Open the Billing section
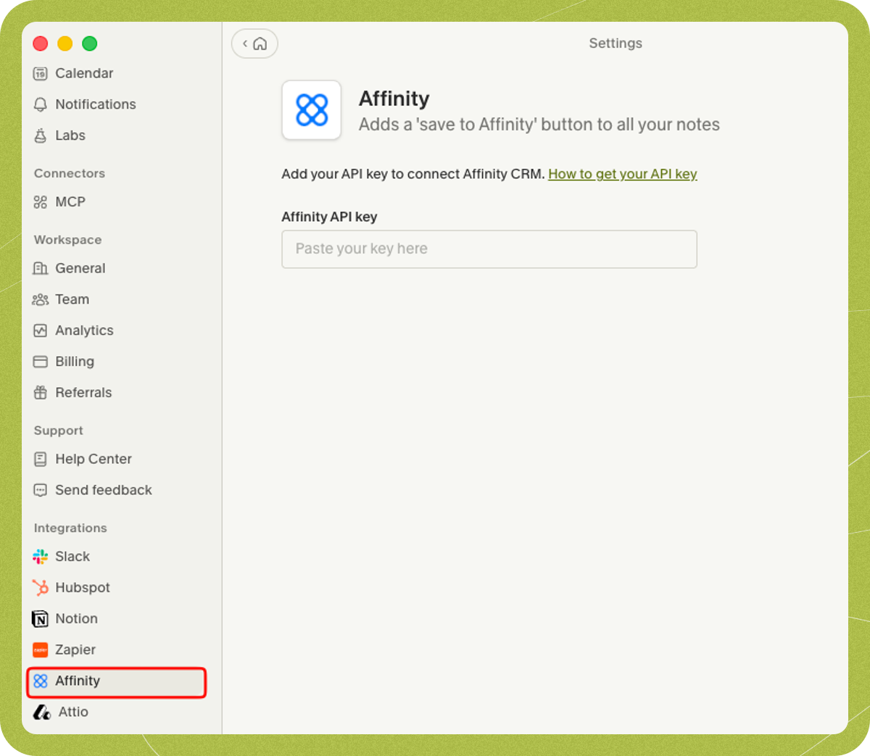This screenshot has width=870, height=756. (74, 361)
